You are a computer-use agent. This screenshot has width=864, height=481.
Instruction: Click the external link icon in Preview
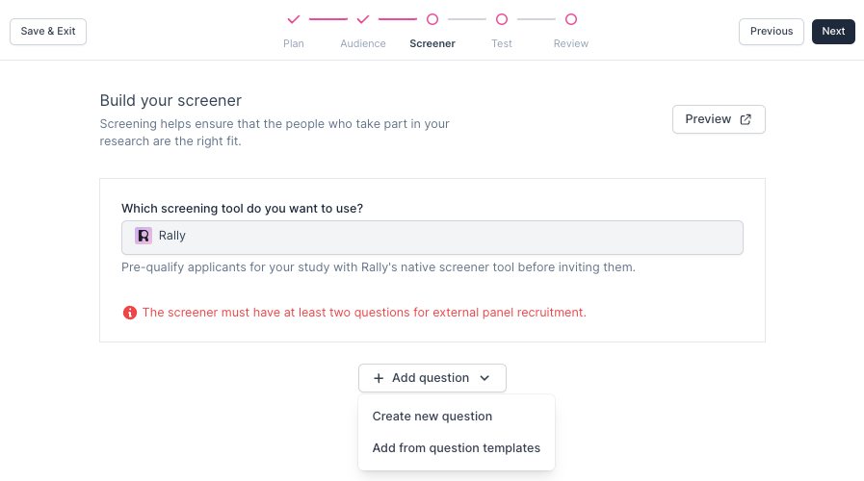tap(746, 119)
